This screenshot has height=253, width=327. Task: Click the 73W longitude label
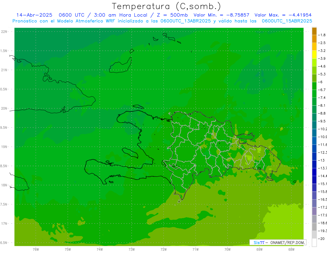pyautogui.click(x=132, y=249)
